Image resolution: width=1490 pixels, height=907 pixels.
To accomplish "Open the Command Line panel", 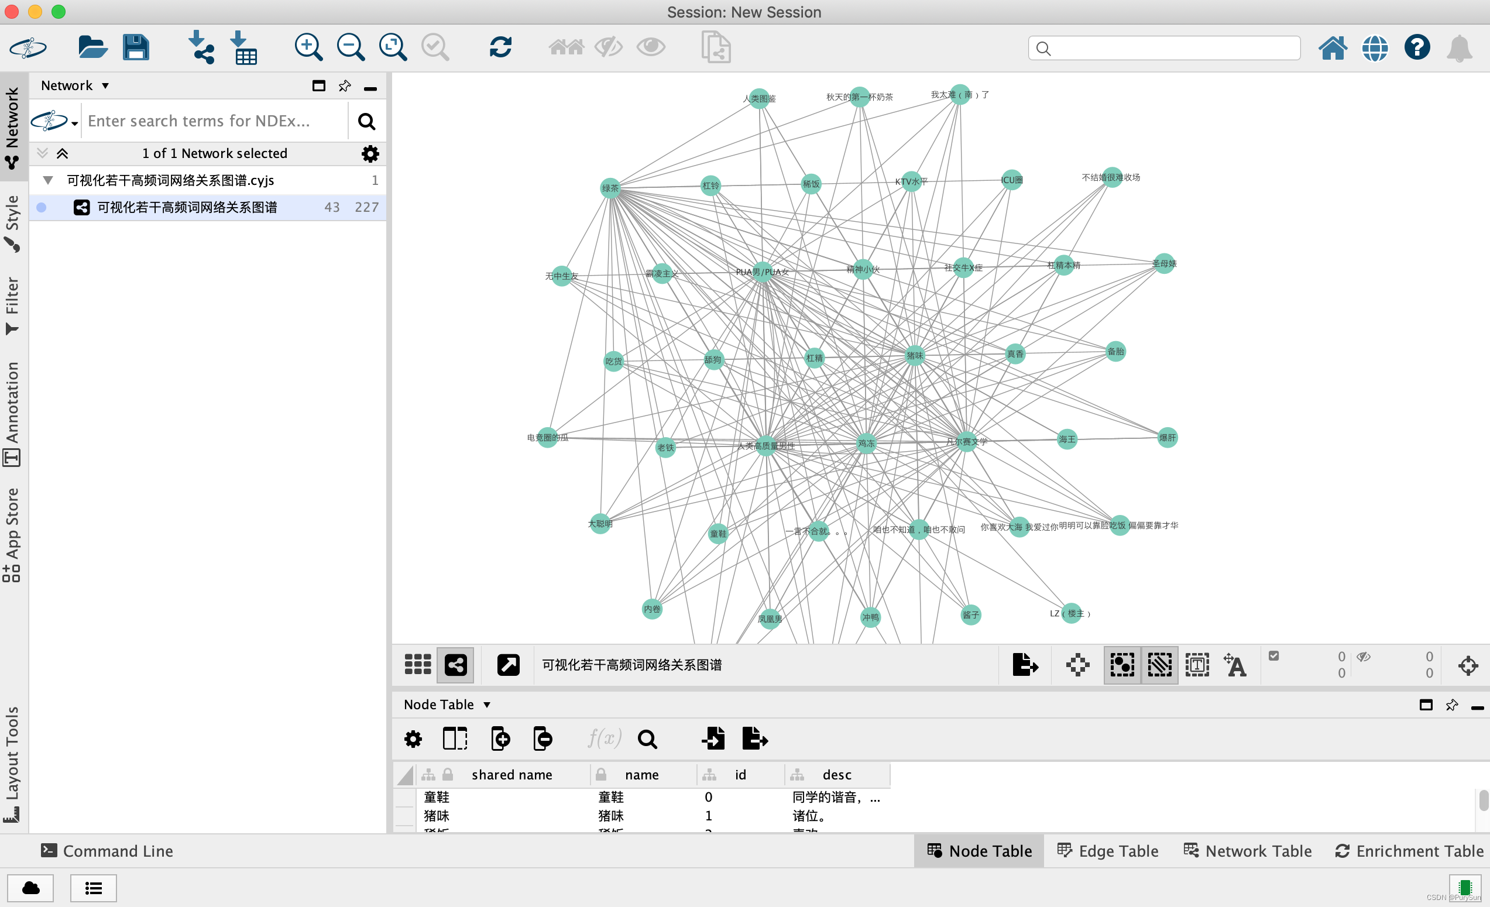I will click(107, 851).
